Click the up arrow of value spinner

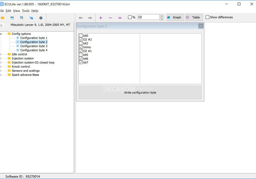(x=162, y=16)
